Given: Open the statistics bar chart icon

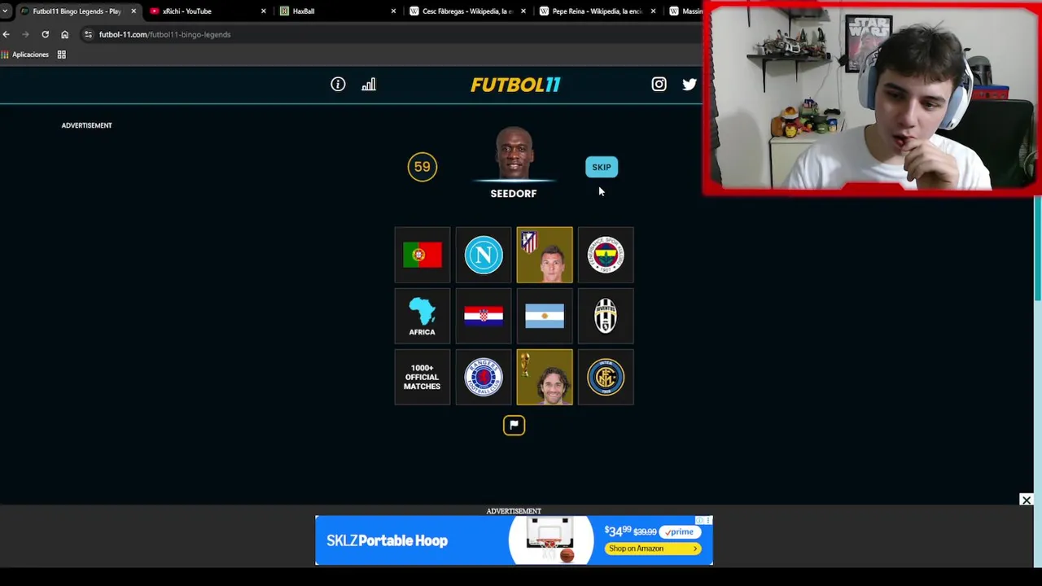Looking at the screenshot, I should (369, 84).
